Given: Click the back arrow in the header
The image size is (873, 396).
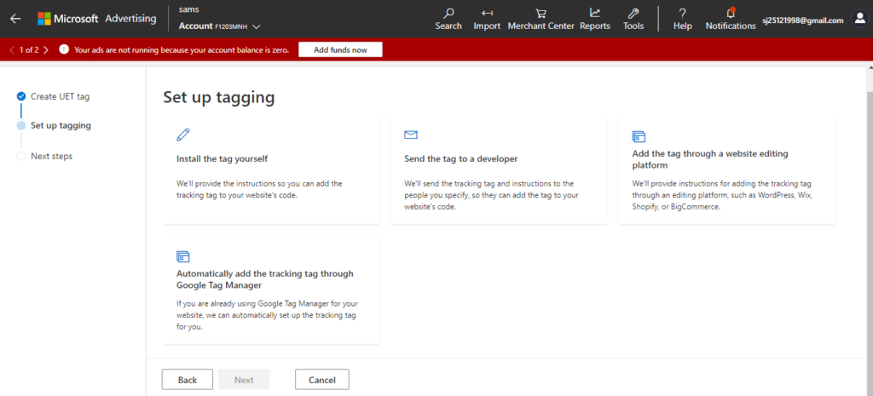Looking at the screenshot, I should (15, 19).
